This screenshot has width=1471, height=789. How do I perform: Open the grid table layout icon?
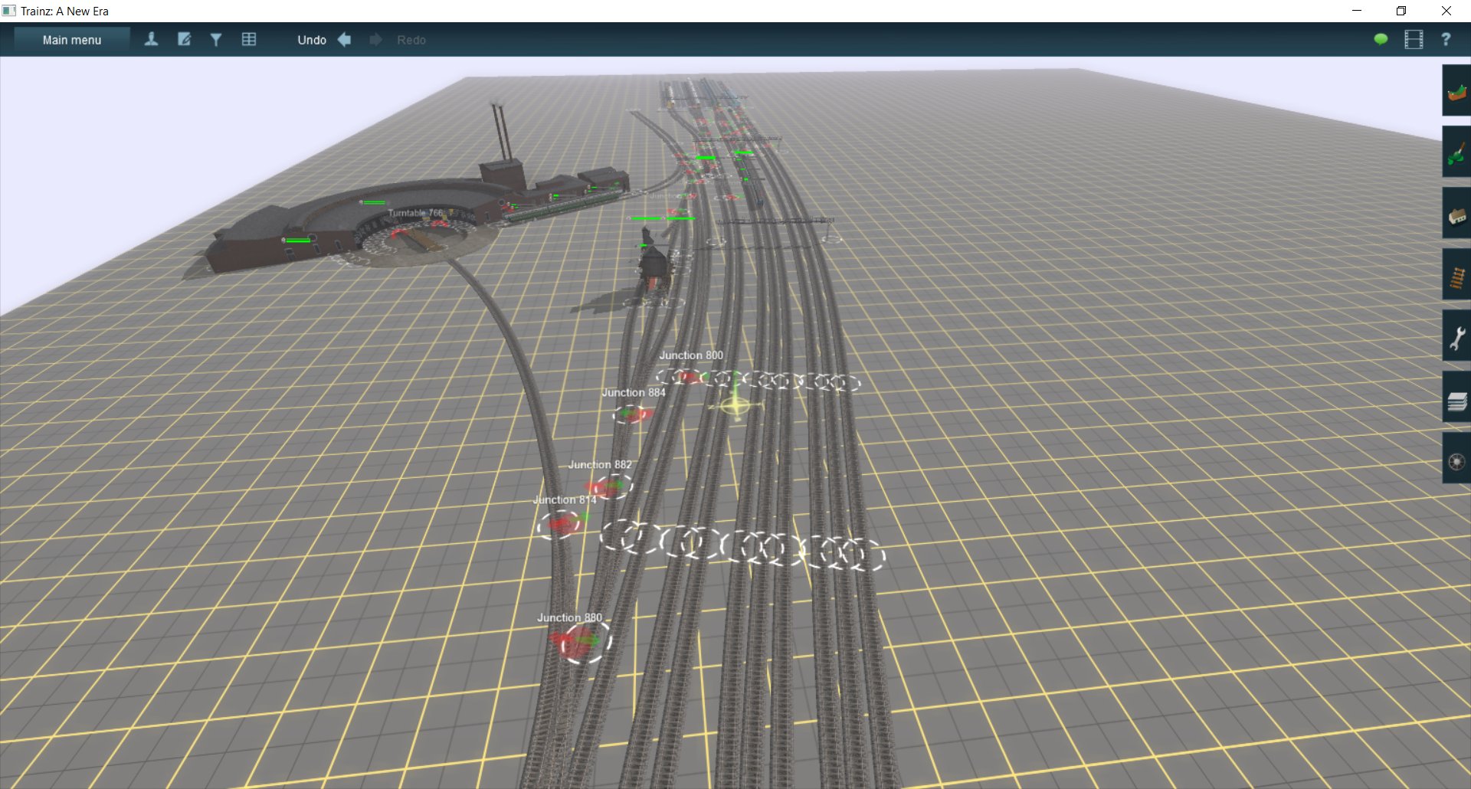click(249, 40)
